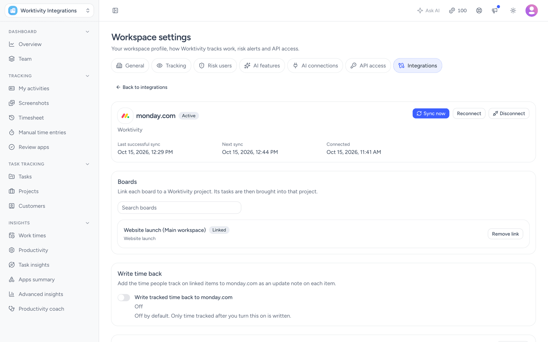The height and width of the screenshot is (342, 548).
Task: Collapse the Insights sidebar section
Action: point(87,223)
